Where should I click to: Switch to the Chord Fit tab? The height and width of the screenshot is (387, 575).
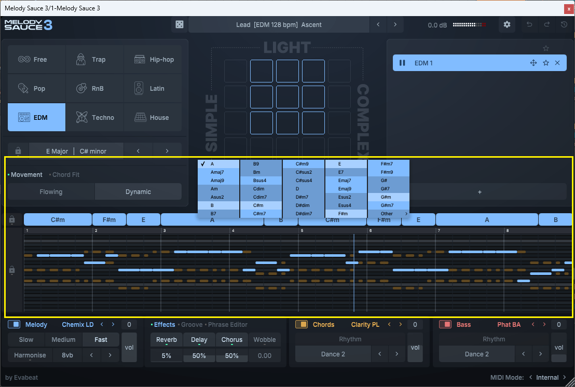pos(65,175)
